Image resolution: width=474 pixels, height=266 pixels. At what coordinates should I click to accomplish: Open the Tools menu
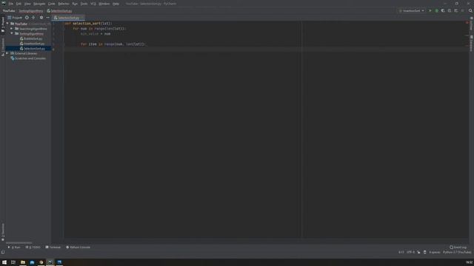(x=84, y=4)
